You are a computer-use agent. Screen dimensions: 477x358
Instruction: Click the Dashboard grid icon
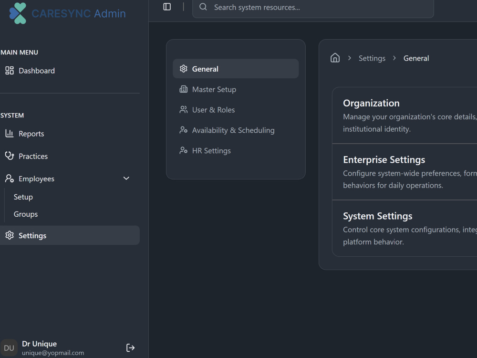(10, 71)
